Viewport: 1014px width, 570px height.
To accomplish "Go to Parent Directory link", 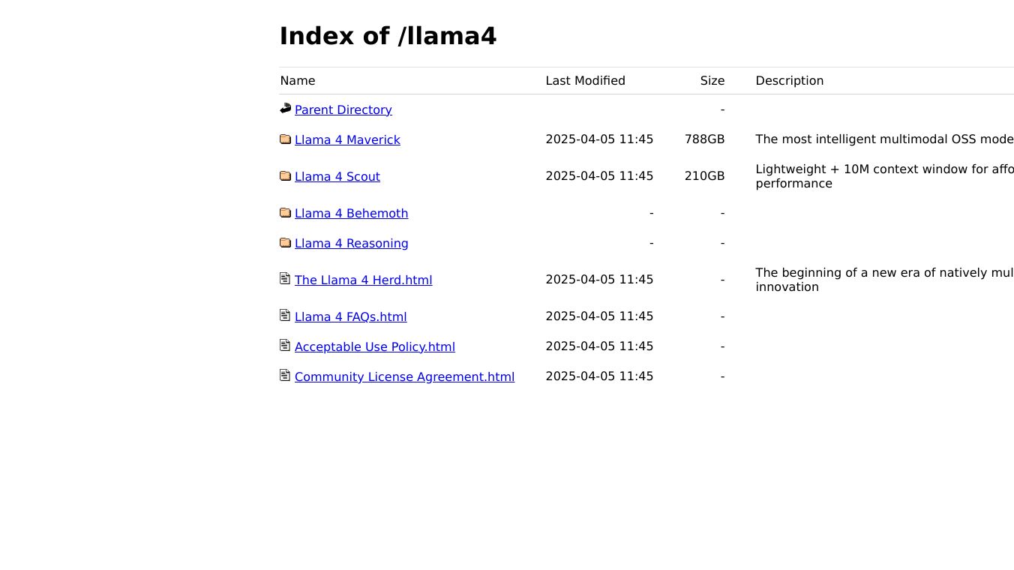I will point(343,110).
